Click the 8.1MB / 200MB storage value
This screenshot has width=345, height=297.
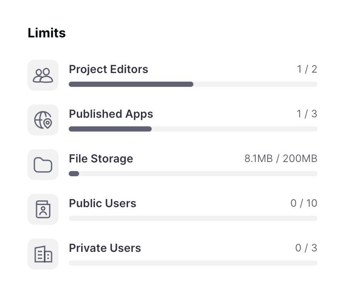tap(281, 159)
